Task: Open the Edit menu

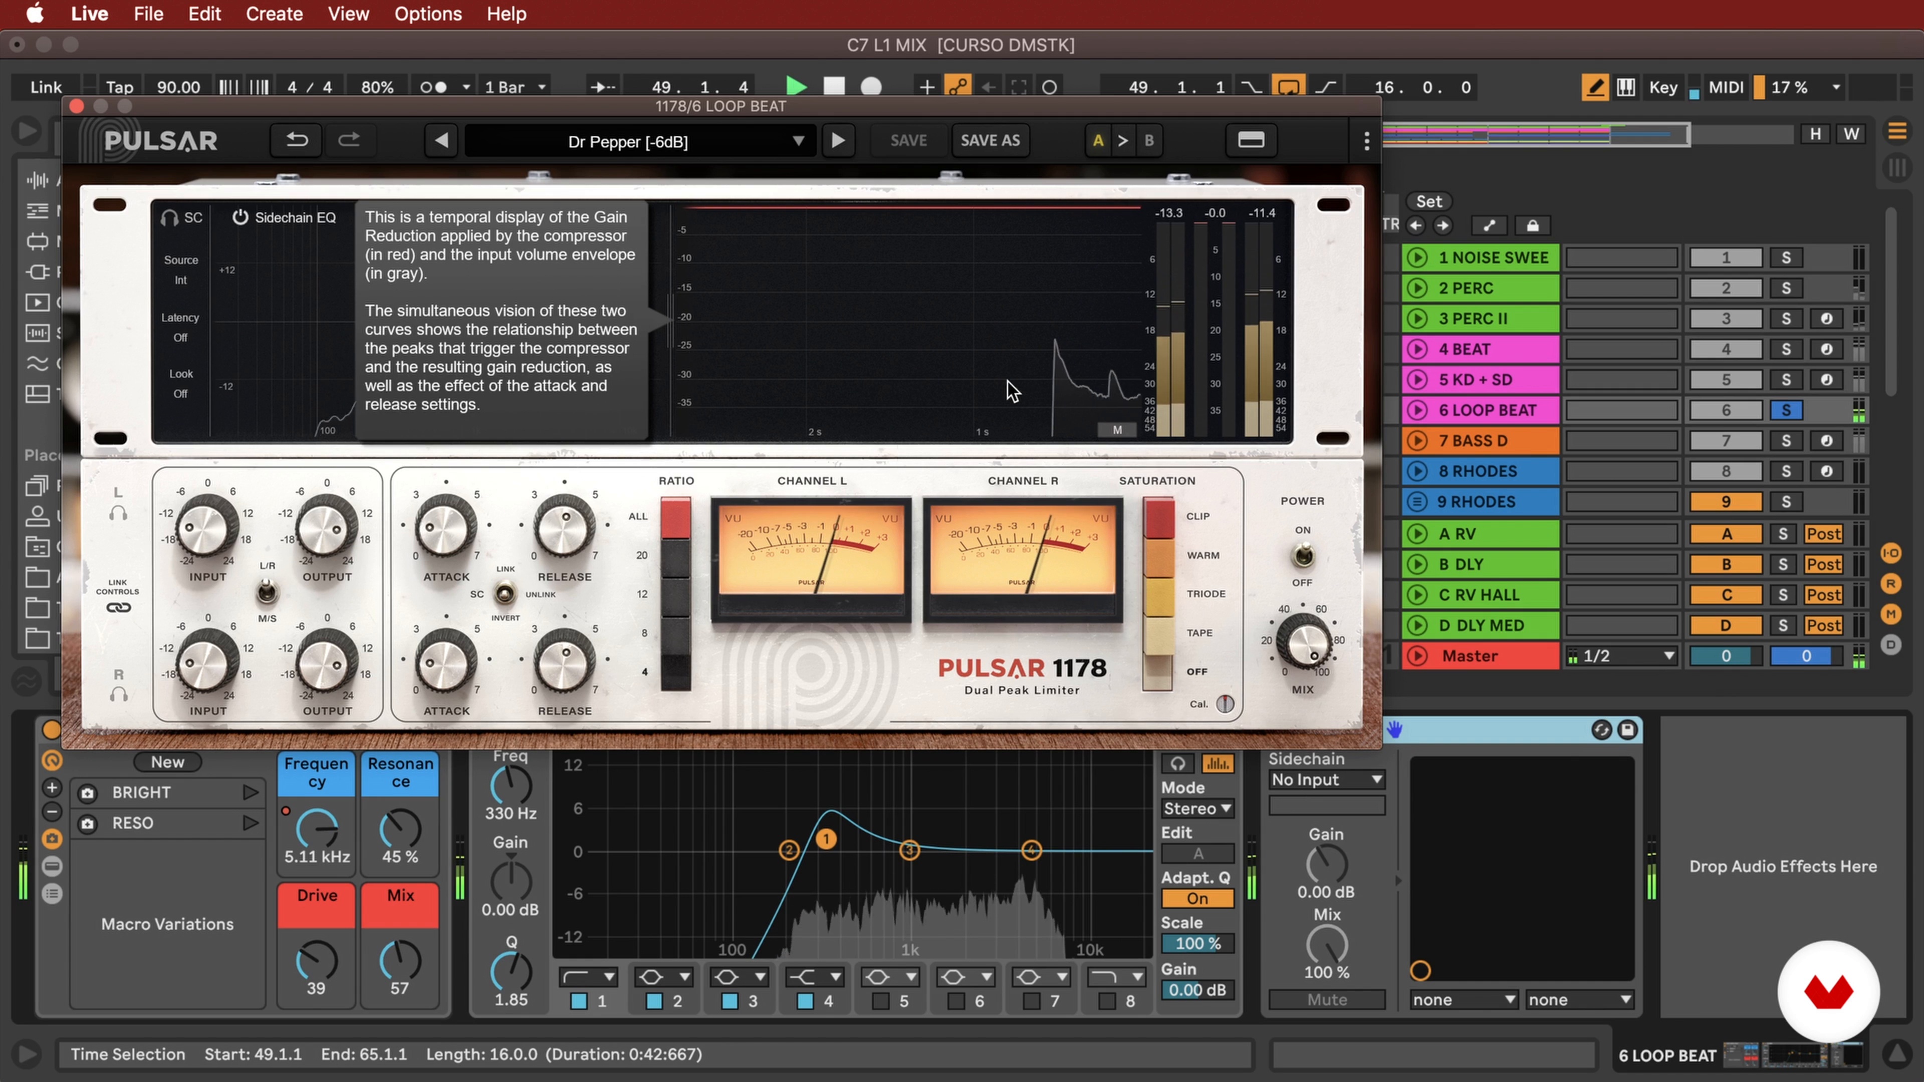Action: tap(204, 14)
